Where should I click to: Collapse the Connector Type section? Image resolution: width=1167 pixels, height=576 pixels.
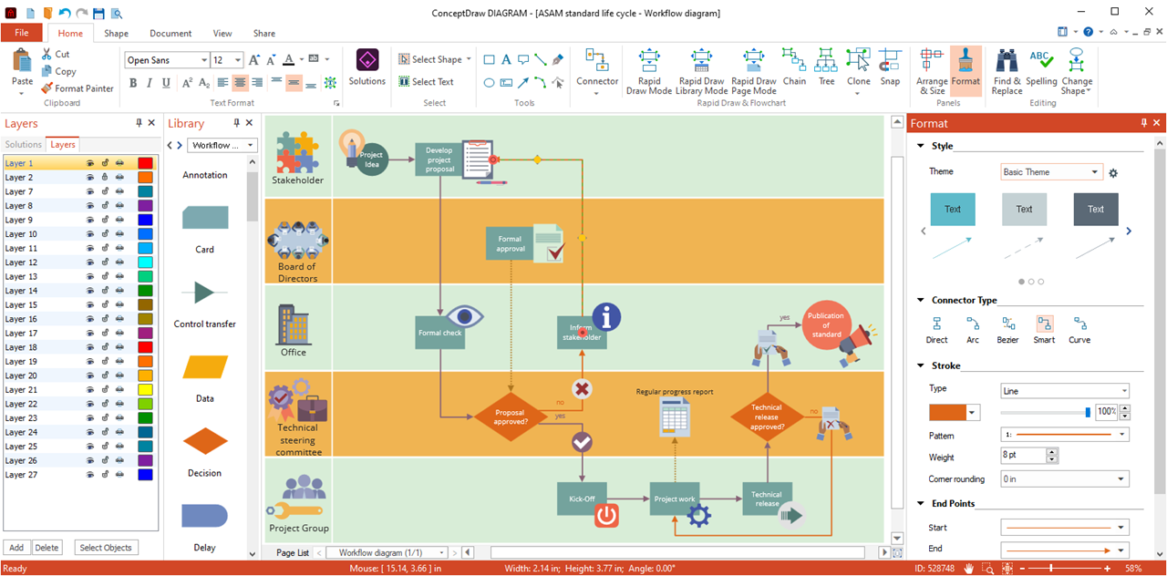[921, 300]
